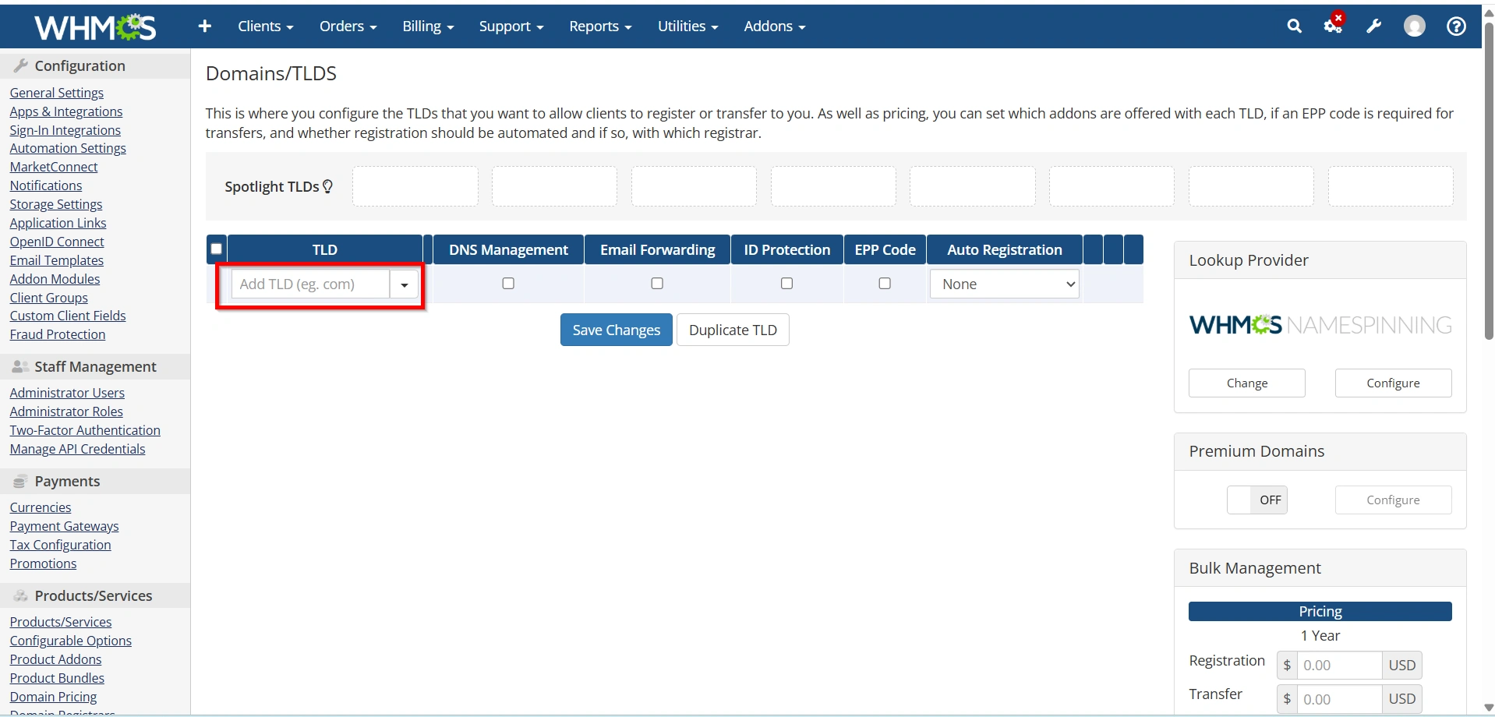Open General Settings link
The image size is (1495, 717).
tap(57, 93)
